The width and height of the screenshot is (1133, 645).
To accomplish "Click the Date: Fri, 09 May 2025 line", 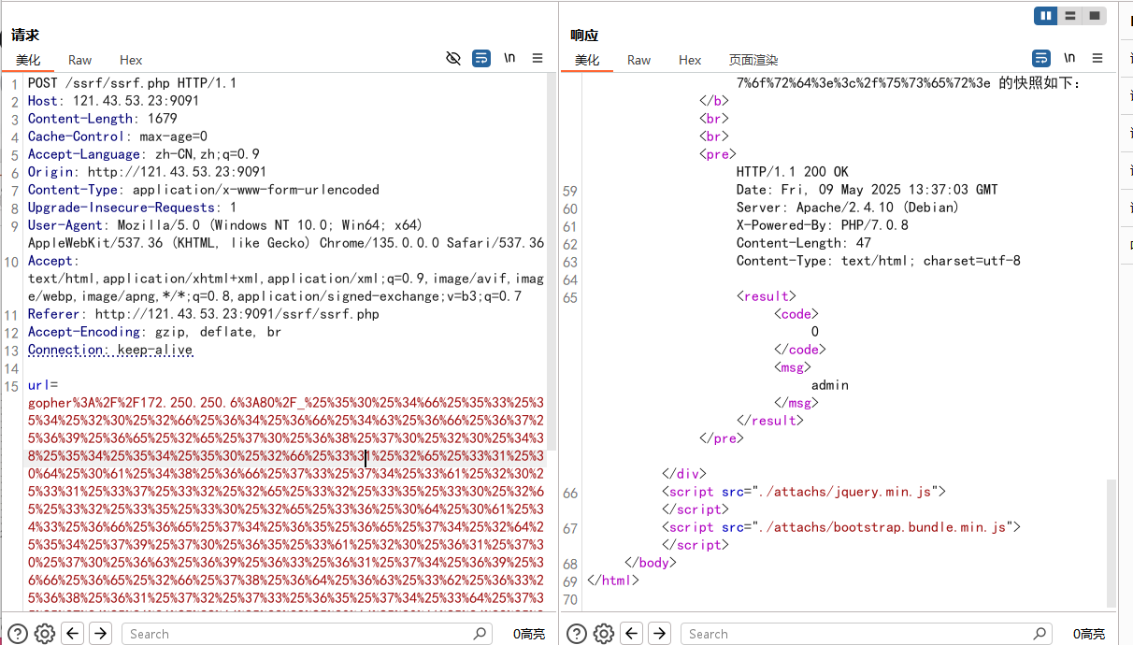I will (867, 190).
